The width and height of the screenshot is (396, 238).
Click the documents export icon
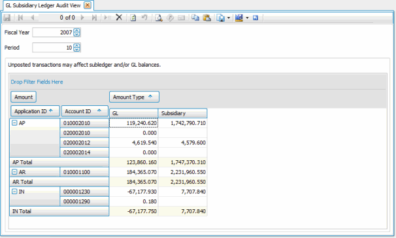click(221, 18)
